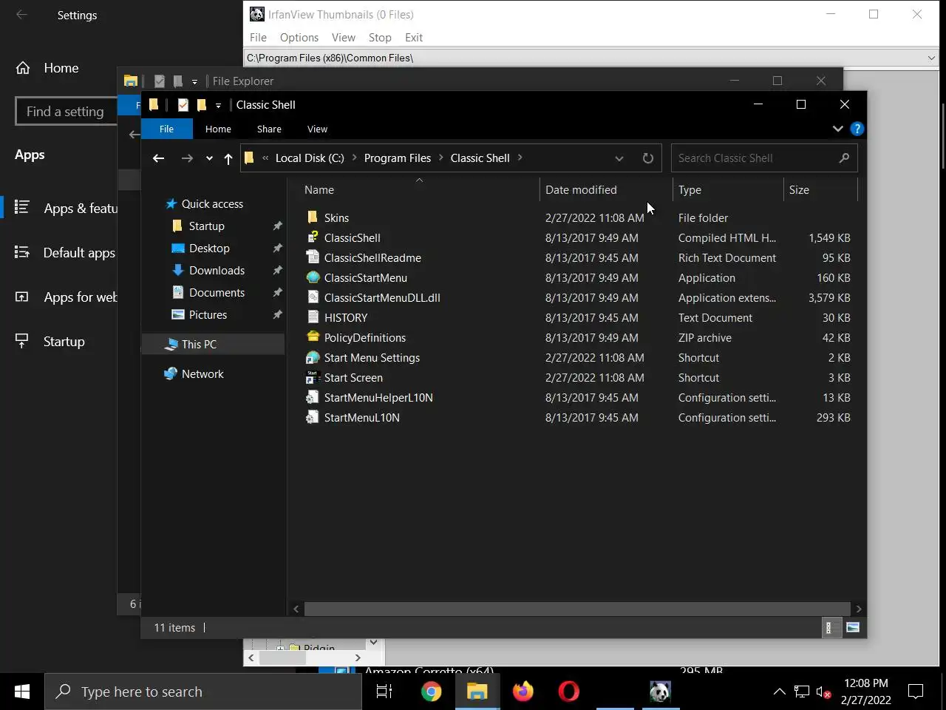Refresh the Classic Shell folder view
This screenshot has height=710, width=946.
(648, 158)
